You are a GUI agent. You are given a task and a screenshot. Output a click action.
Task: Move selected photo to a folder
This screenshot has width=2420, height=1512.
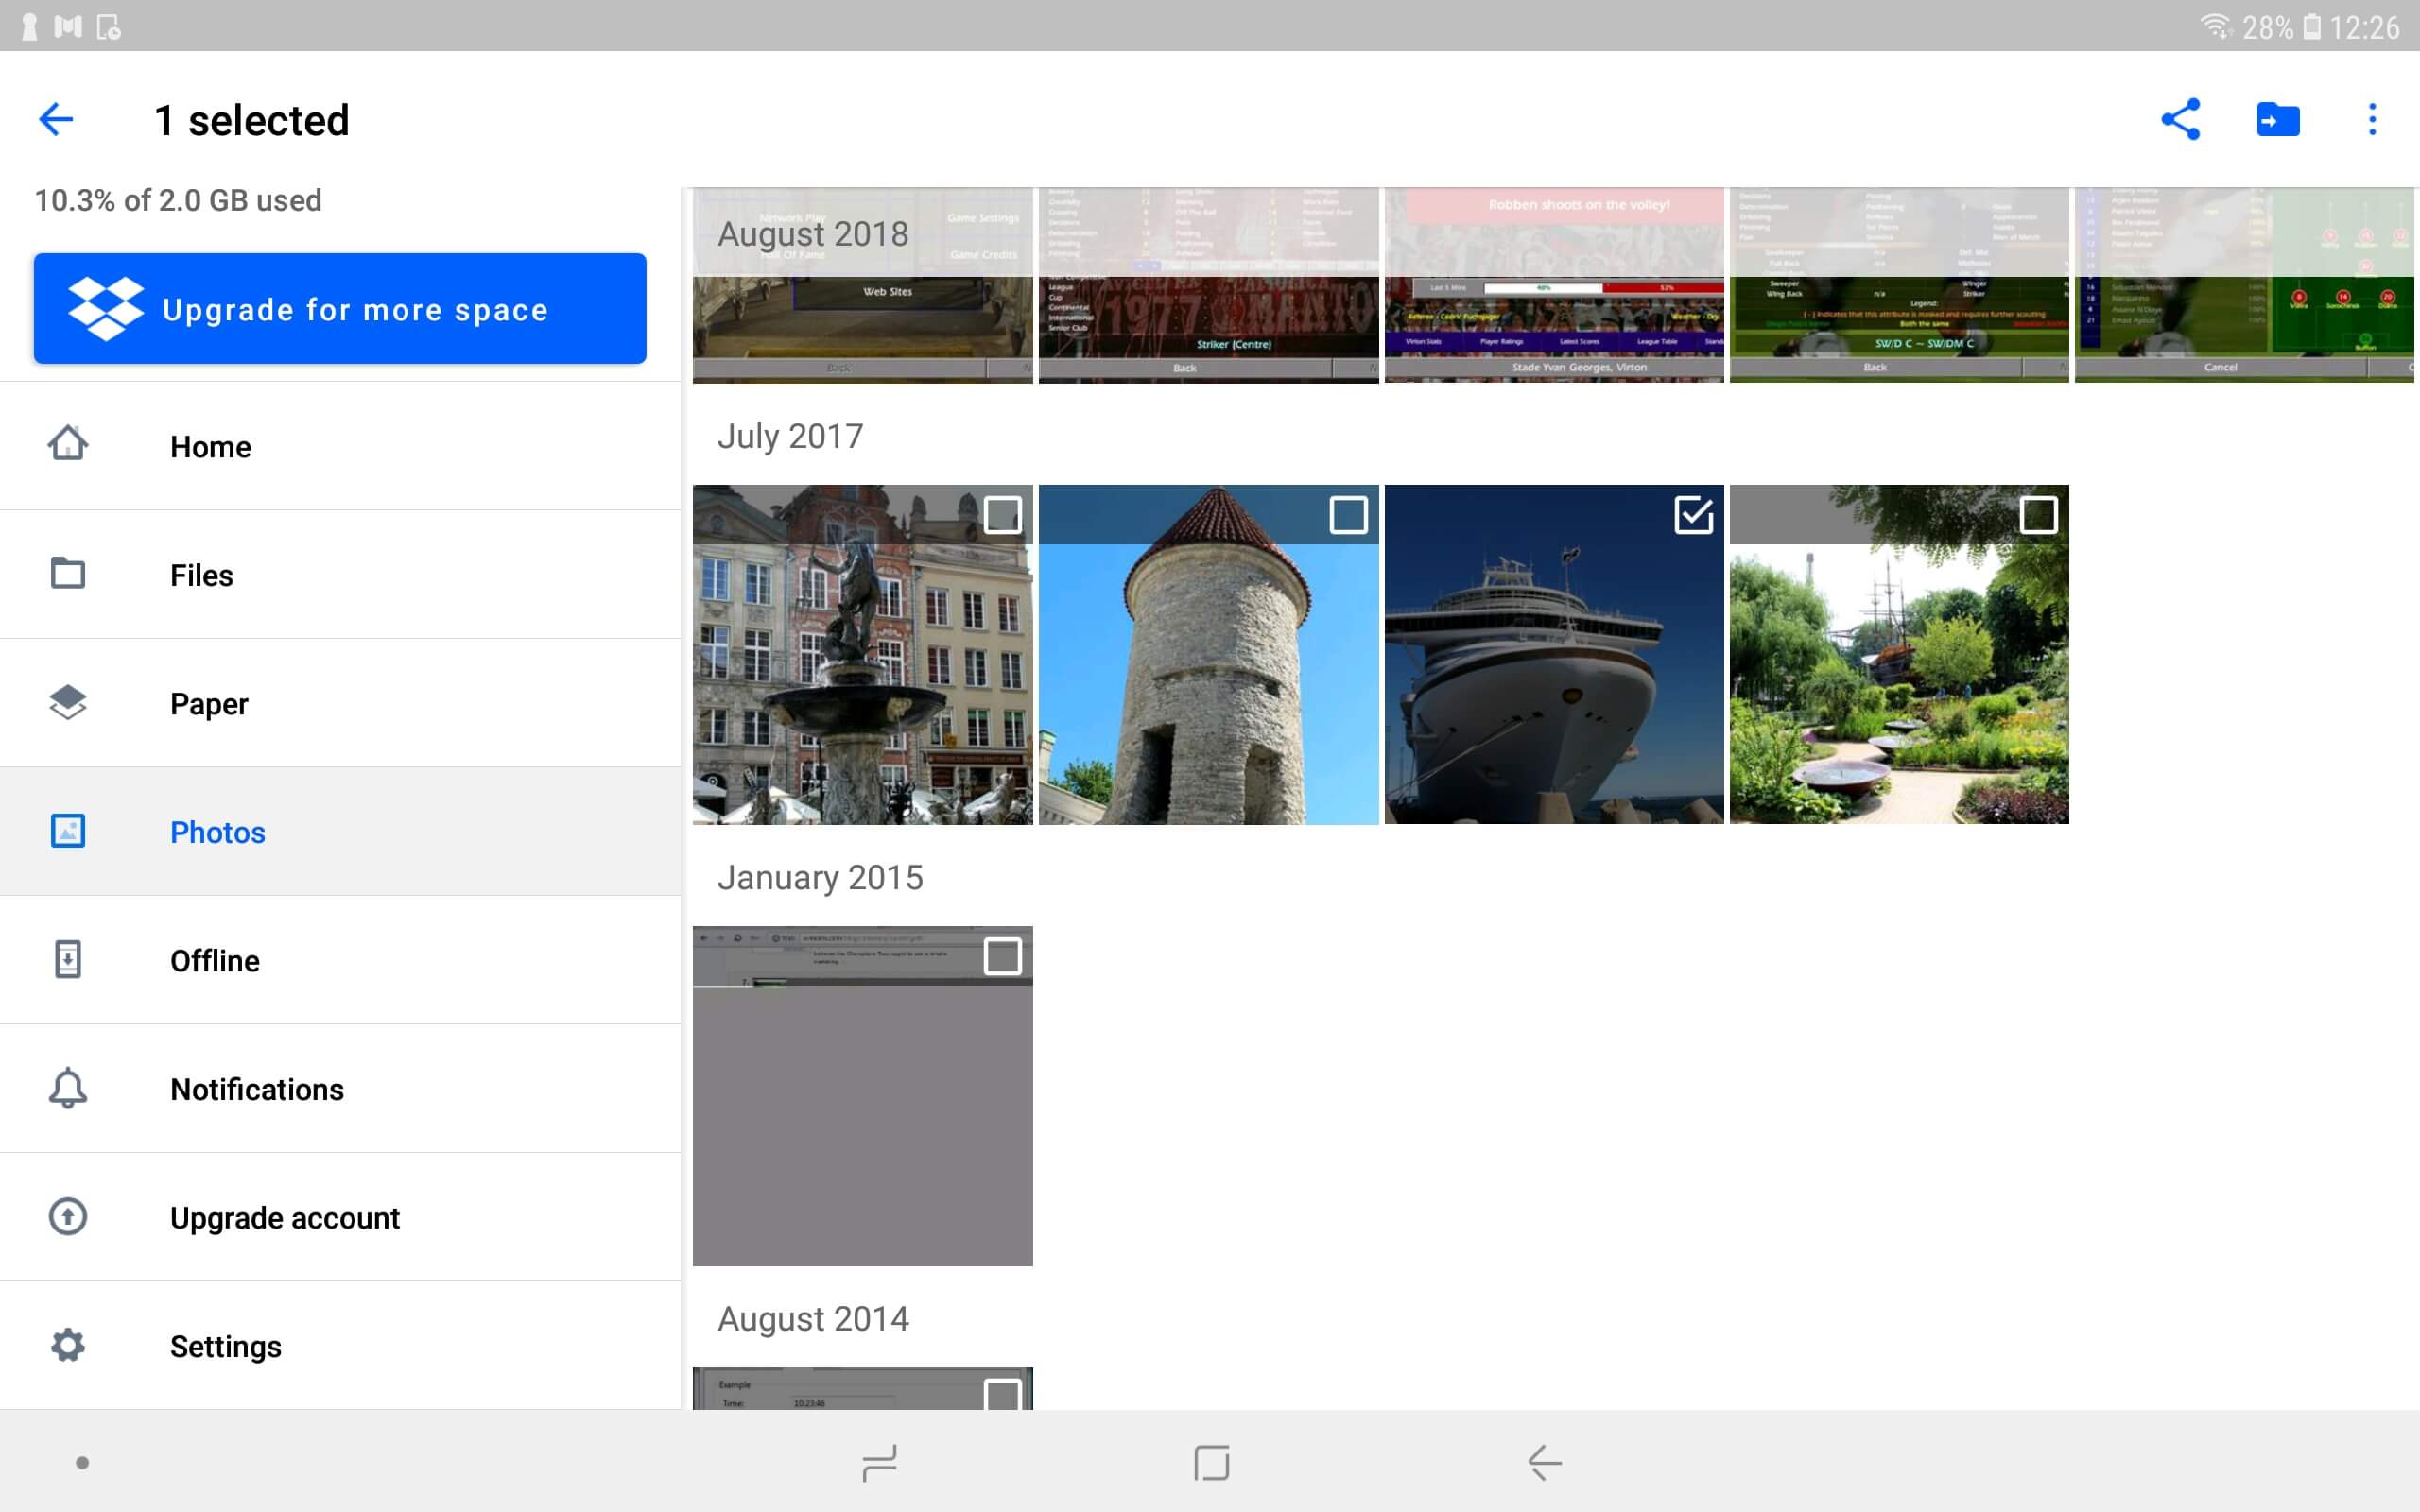(2277, 119)
